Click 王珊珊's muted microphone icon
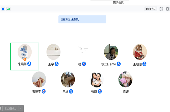Image resolution: width=170 pixels, height=112 pixels. (145, 64)
